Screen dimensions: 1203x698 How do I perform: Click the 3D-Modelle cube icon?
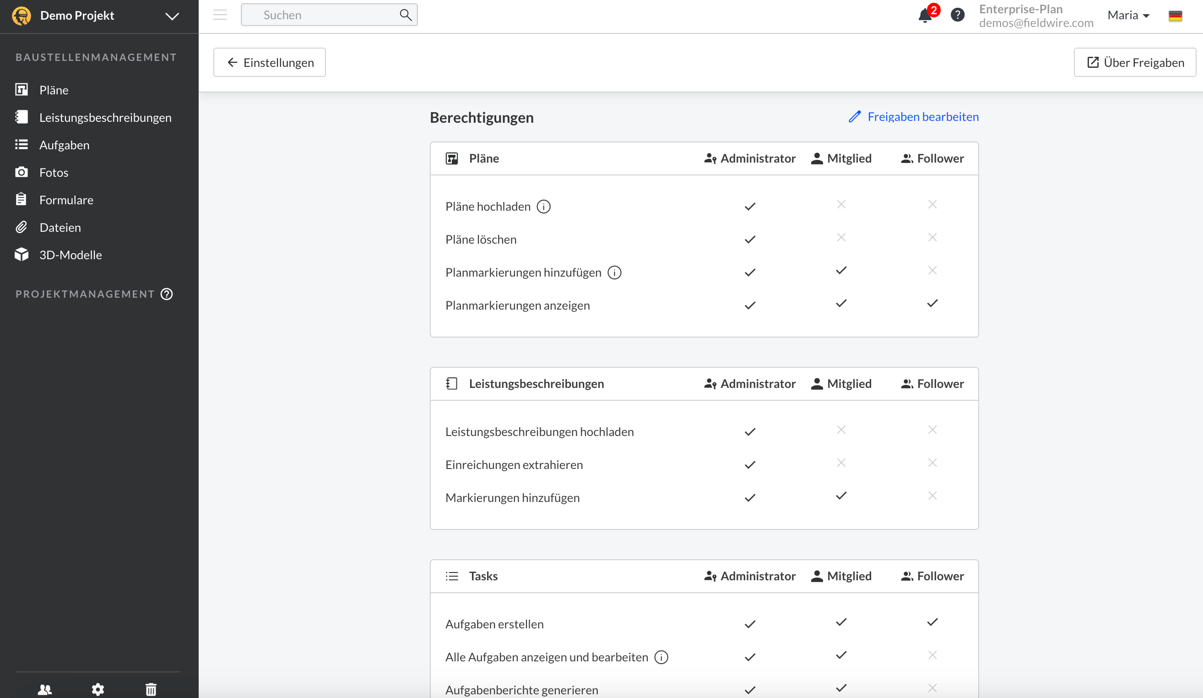(x=22, y=254)
